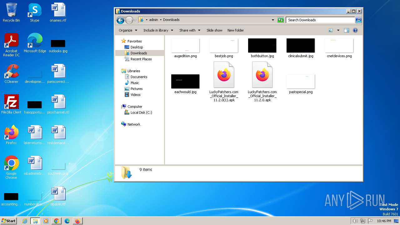Open the Share with dropdown
Screen dimensions: 400x225
[190, 30]
